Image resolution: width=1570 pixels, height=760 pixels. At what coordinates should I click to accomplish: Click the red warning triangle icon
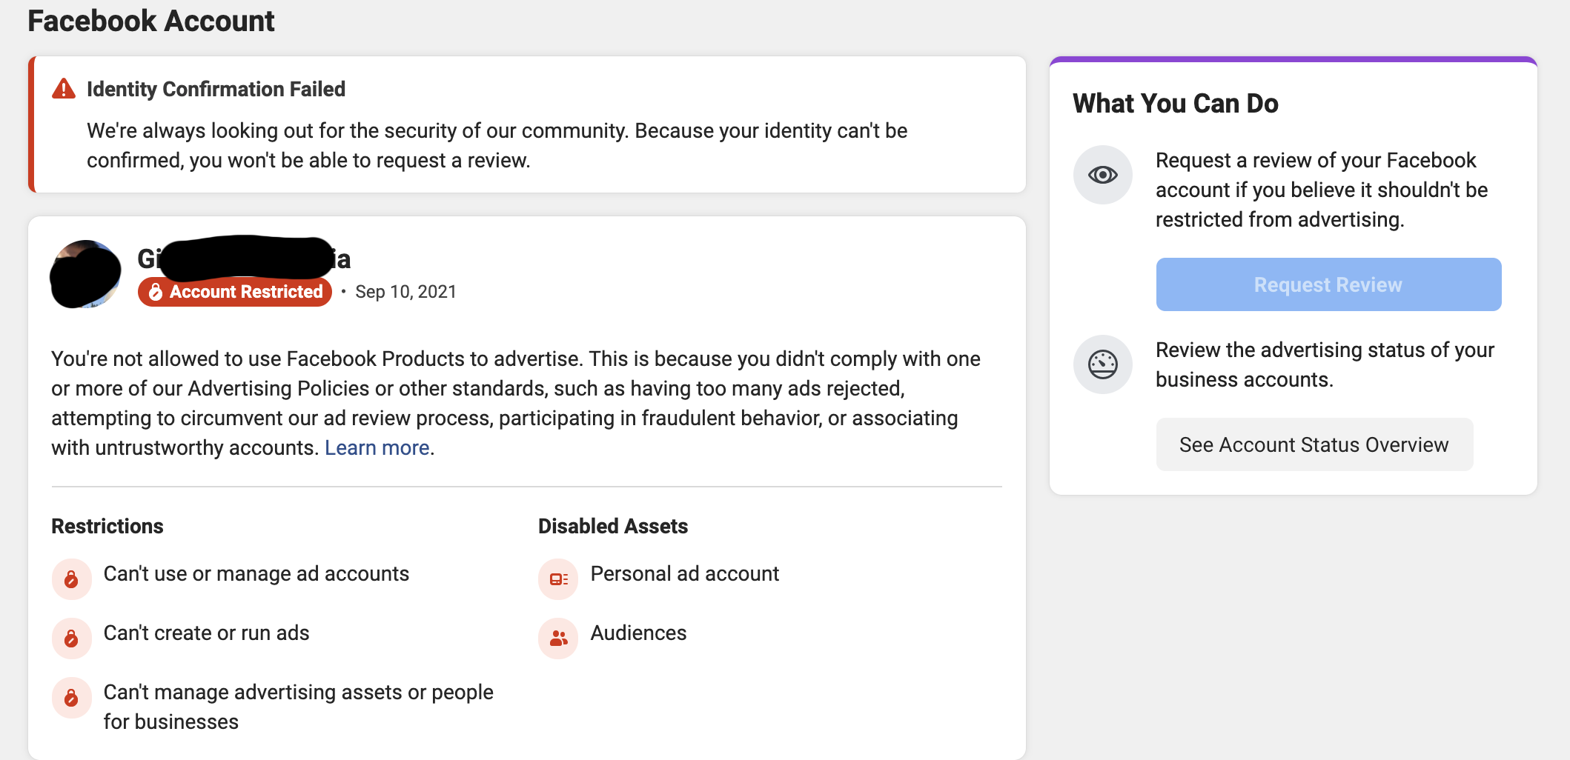pyautogui.click(x=64, y=89)
